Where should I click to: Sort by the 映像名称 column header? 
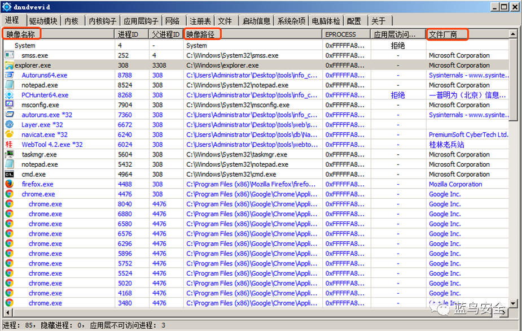59,34
